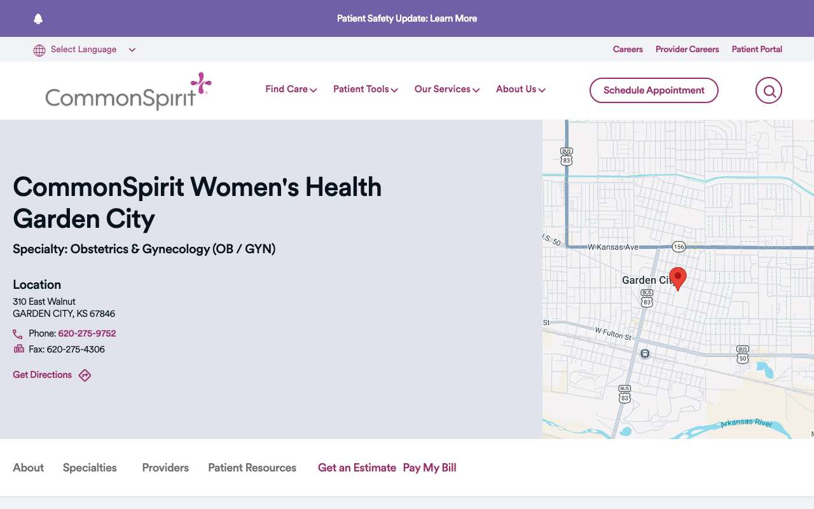Expand the Find Care menu

[x=291, y=90]
